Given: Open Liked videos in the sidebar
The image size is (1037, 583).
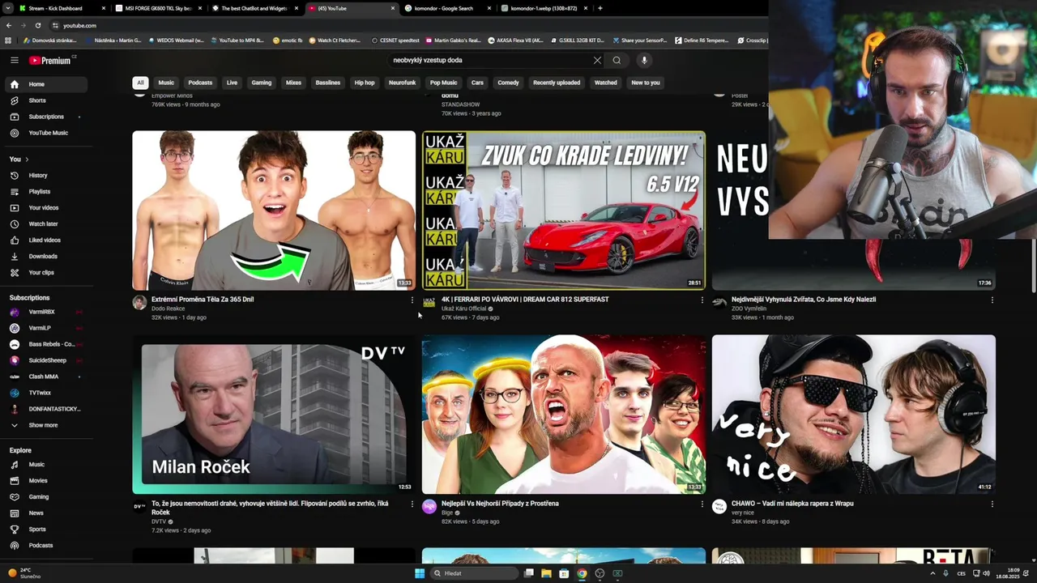Looking at the screenshot, I should tap(45, 240).
